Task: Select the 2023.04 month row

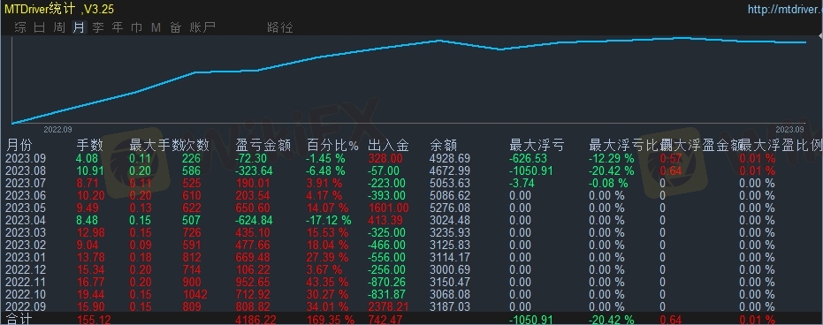Action: click(412, 220)
